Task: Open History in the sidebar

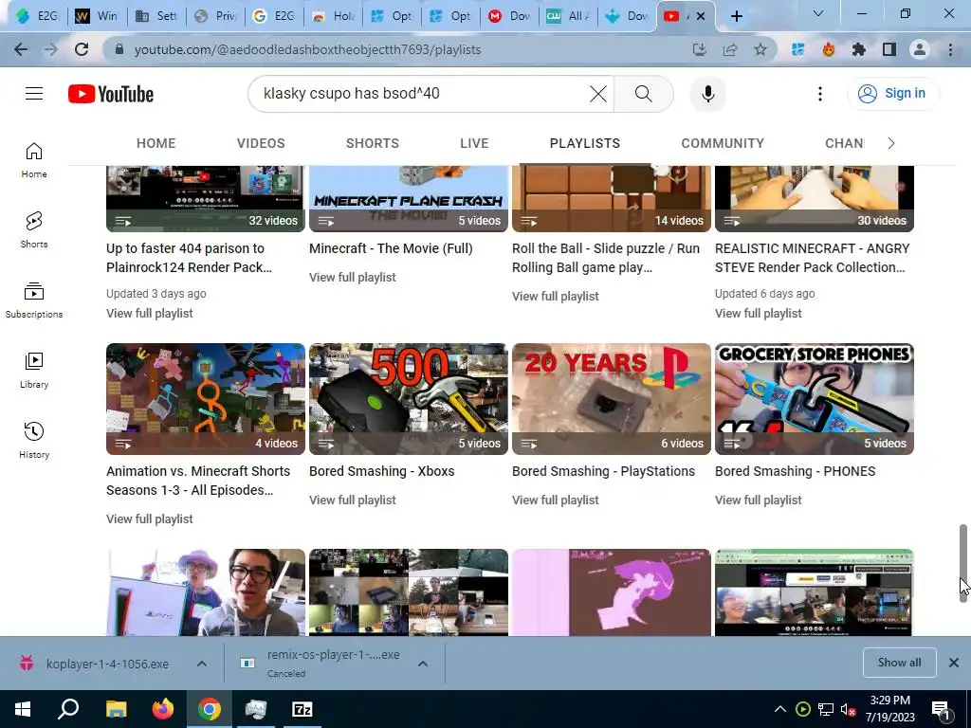Action: (x=34, y=440)
